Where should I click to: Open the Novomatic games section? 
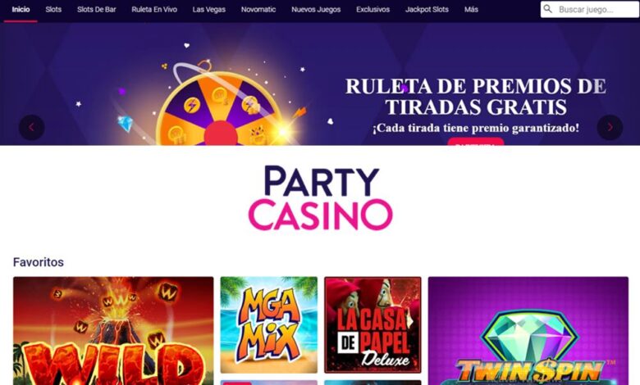[258, 9]
